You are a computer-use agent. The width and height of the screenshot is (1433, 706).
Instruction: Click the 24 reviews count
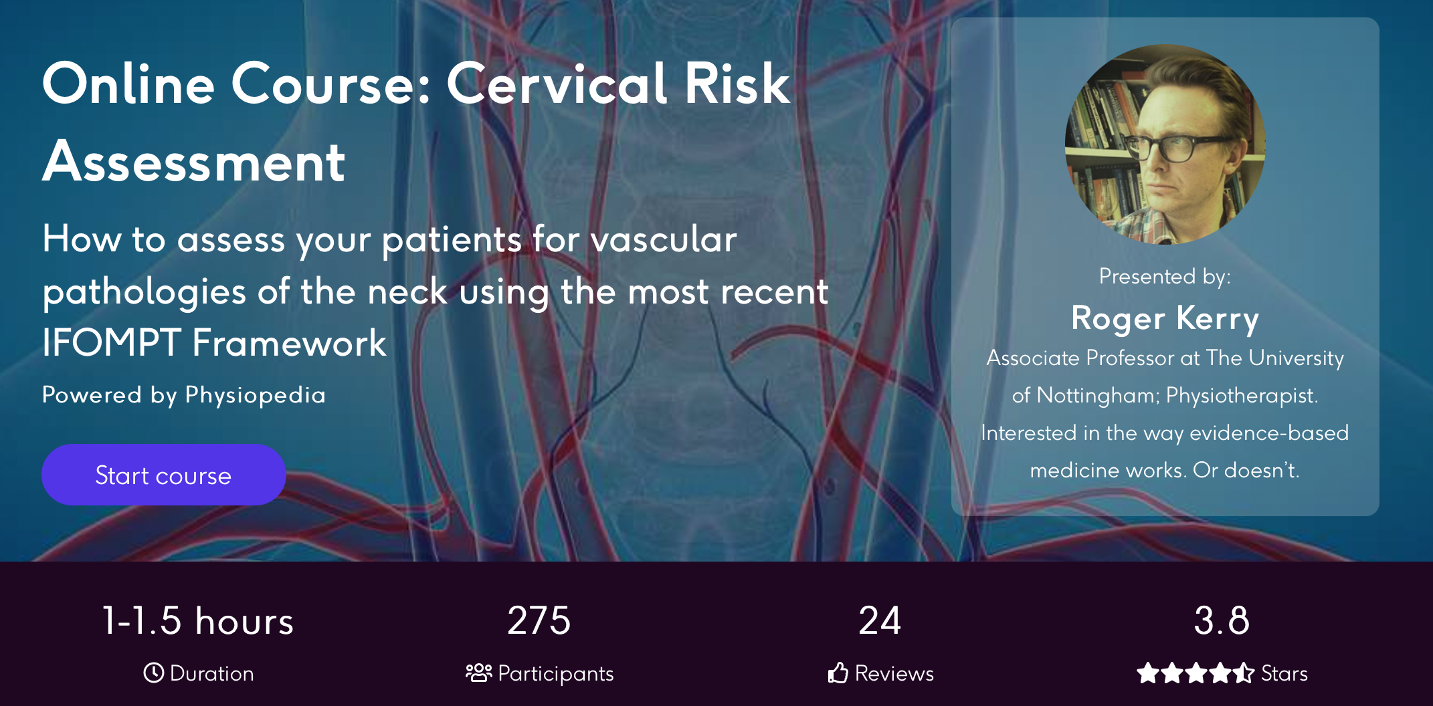click(880, 620)
